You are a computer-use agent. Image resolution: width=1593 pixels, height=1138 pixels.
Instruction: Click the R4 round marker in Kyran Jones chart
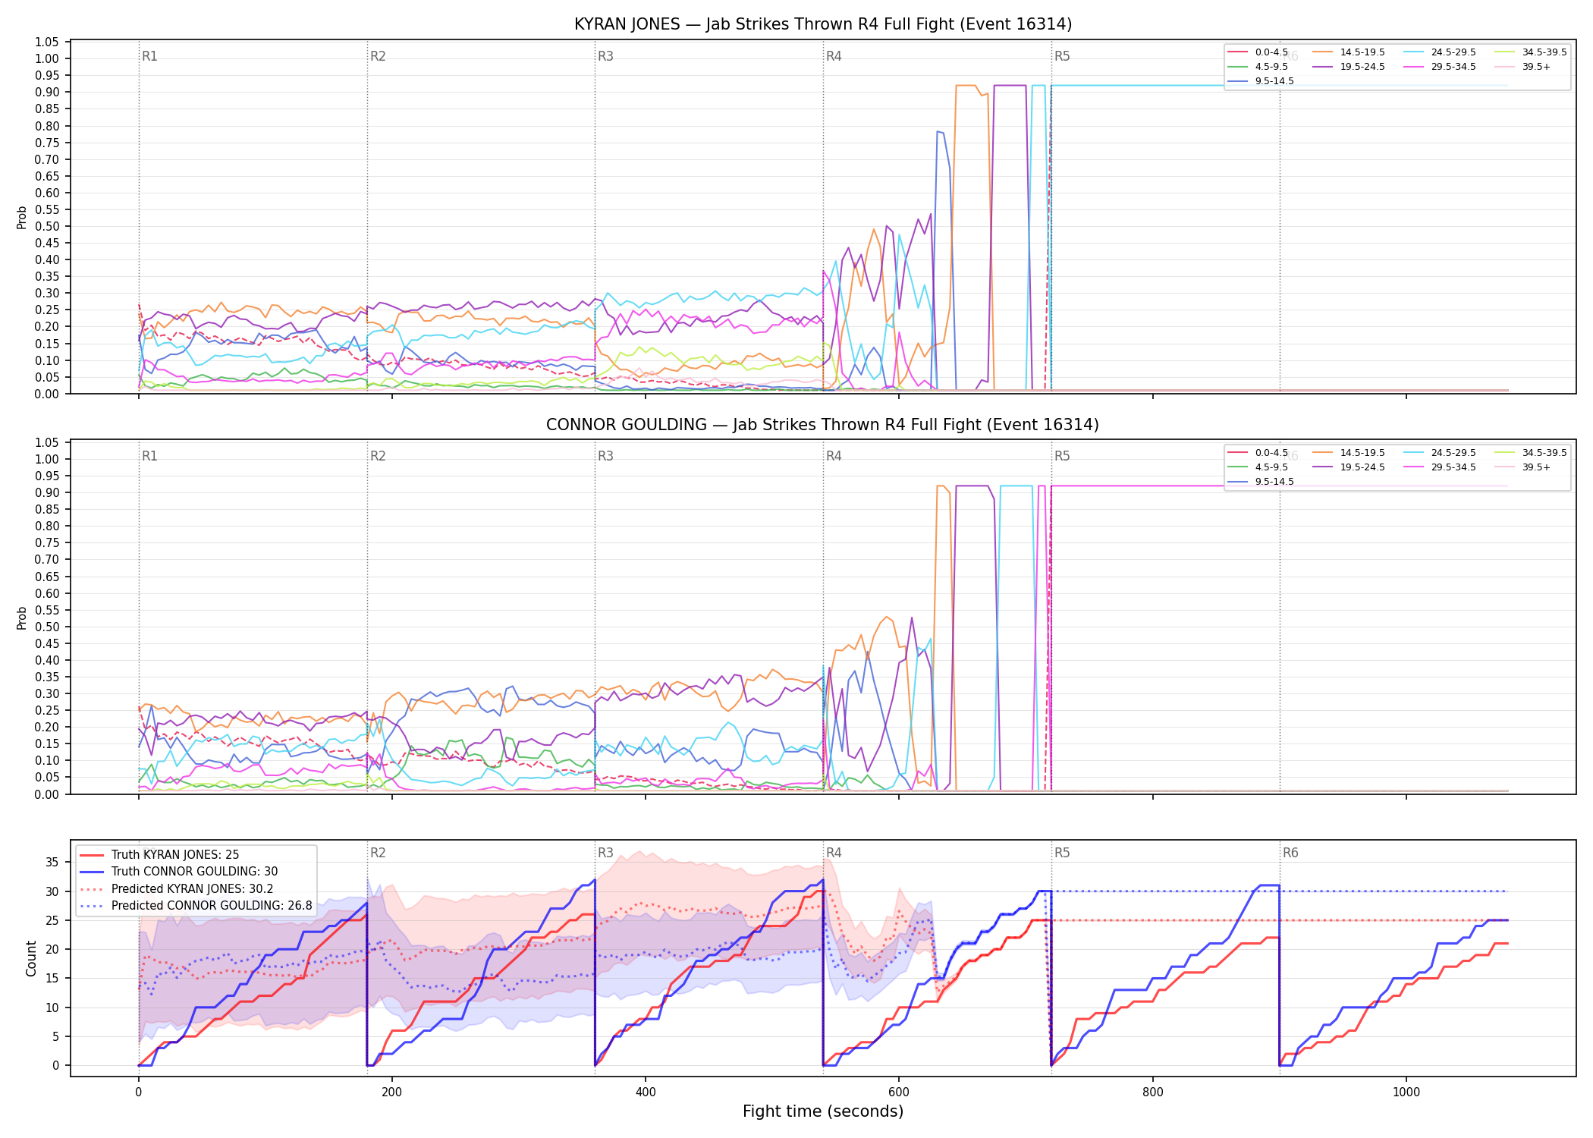coord(834,56)
